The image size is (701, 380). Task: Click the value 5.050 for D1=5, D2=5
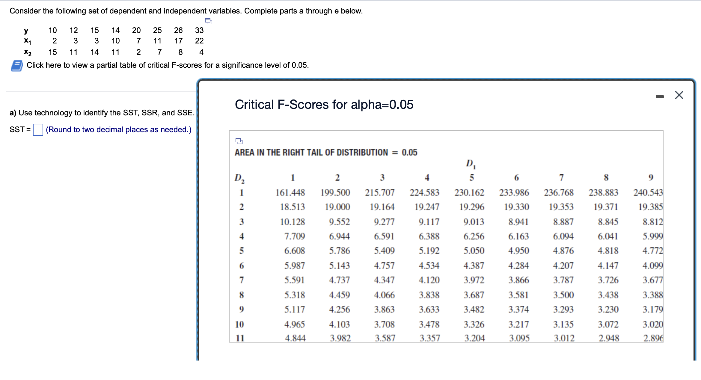click(x=474, y=251)
